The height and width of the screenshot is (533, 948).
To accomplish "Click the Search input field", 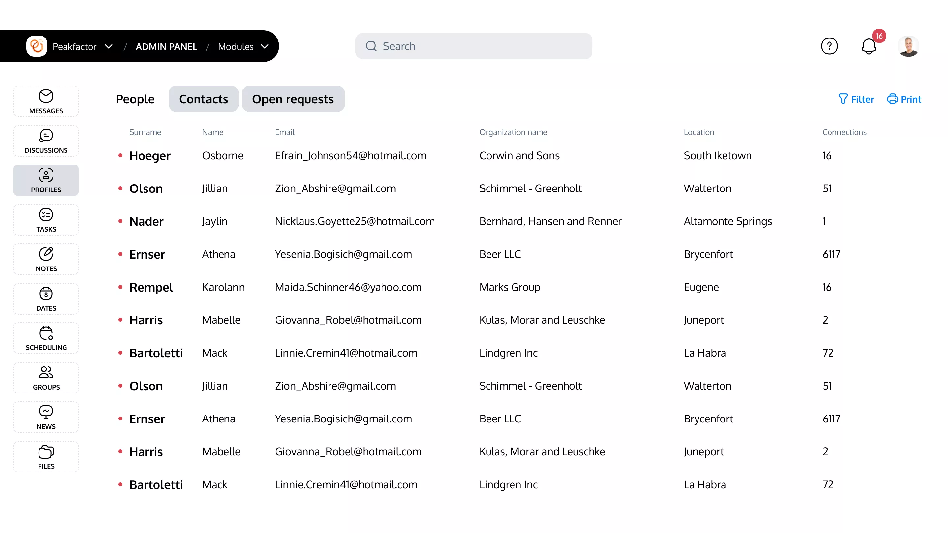I will tap(473, 46).
